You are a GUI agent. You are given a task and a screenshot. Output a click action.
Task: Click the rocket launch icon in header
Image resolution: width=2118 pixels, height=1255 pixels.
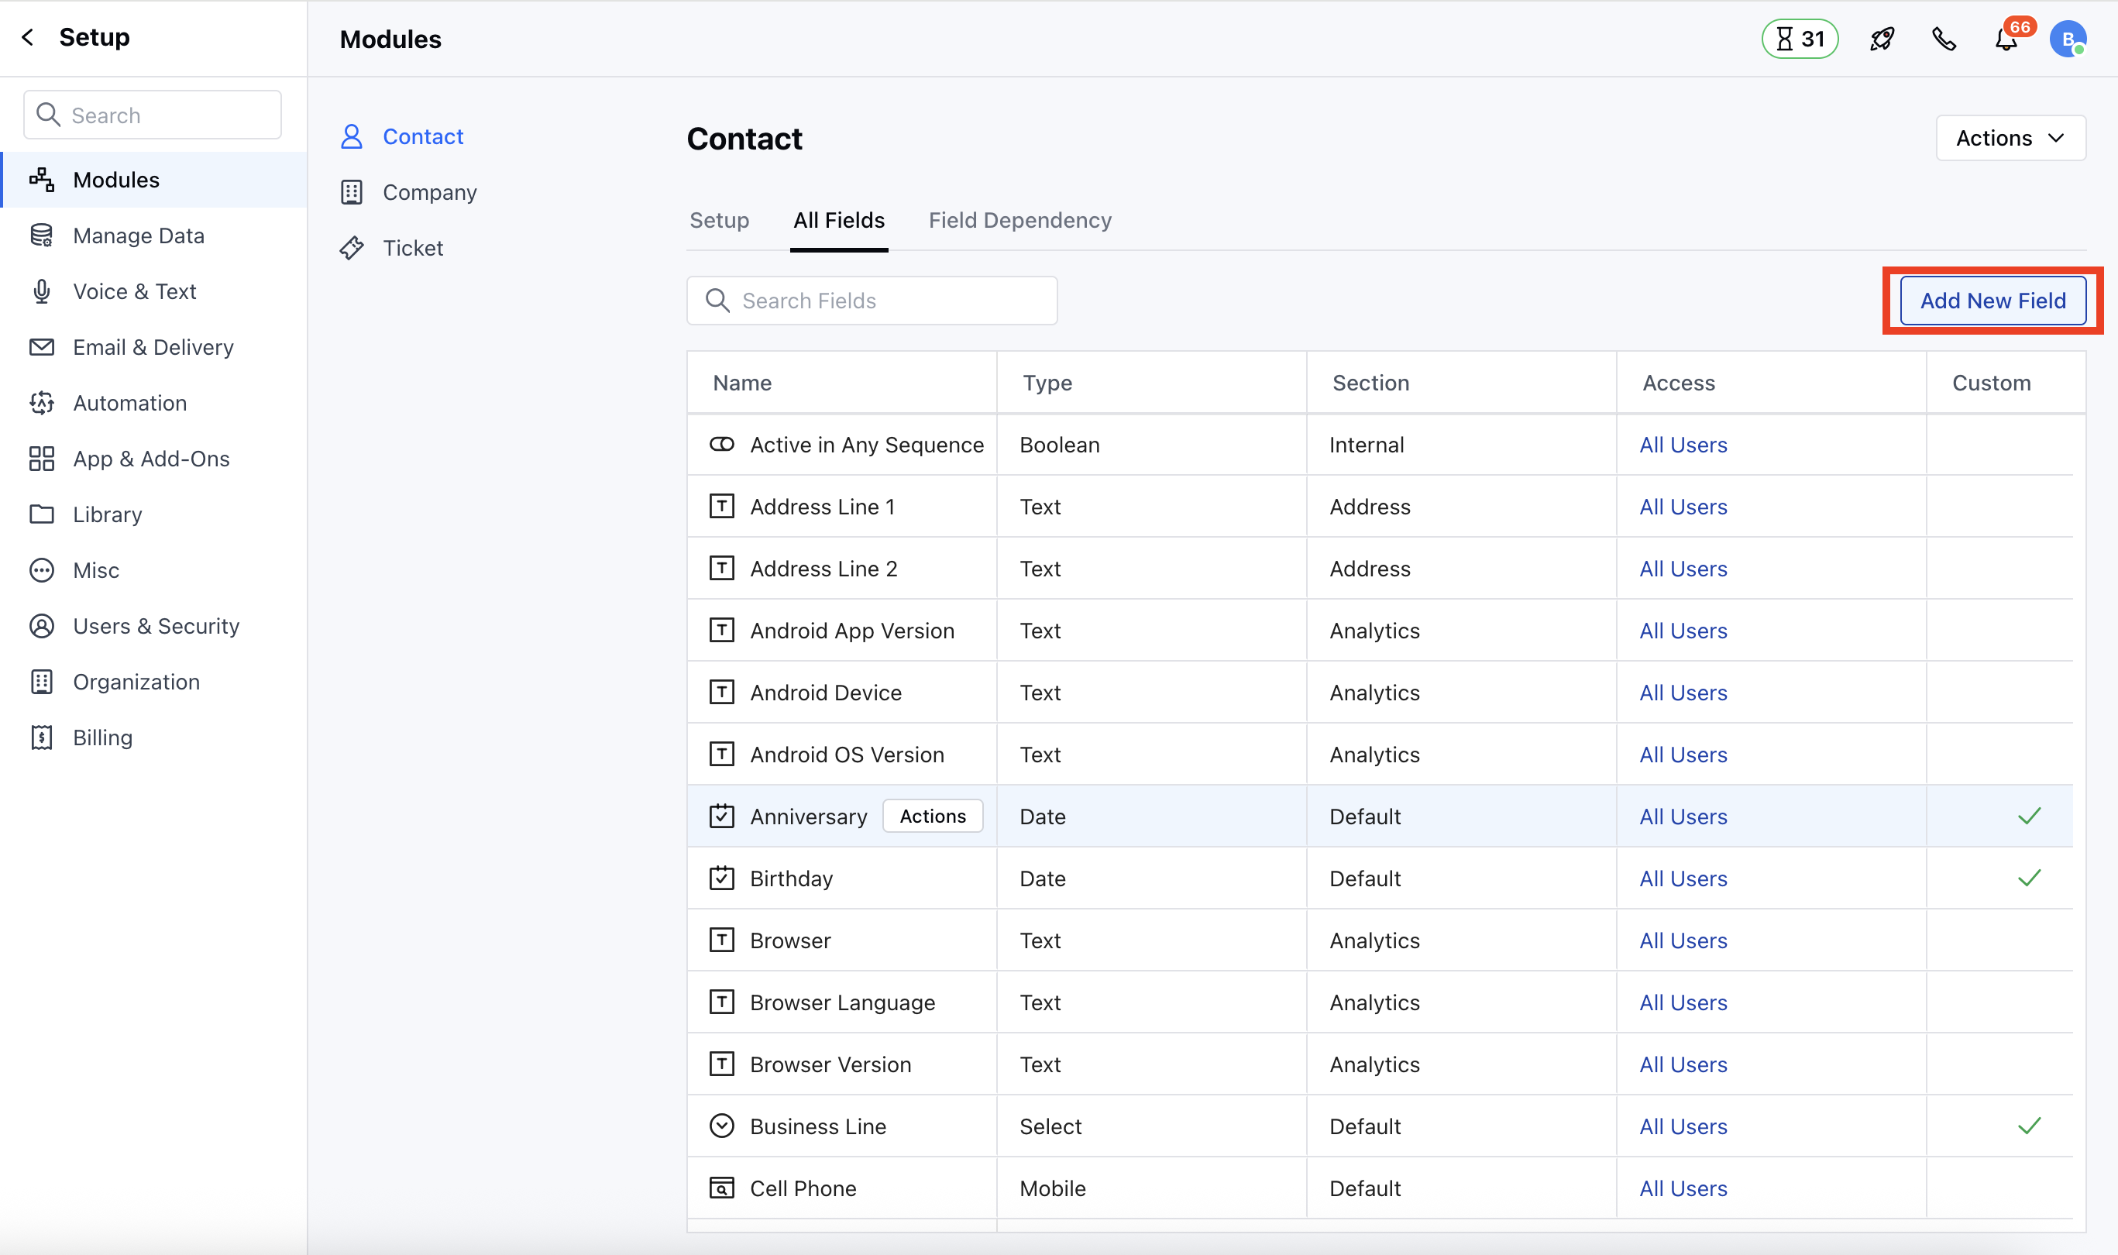[1881, 39]
